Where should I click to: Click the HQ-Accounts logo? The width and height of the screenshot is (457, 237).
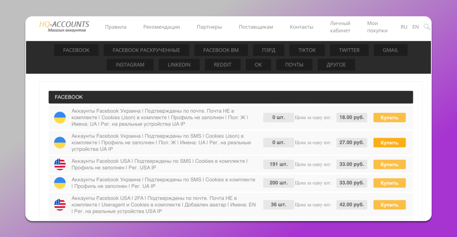(x=64, y=26)
